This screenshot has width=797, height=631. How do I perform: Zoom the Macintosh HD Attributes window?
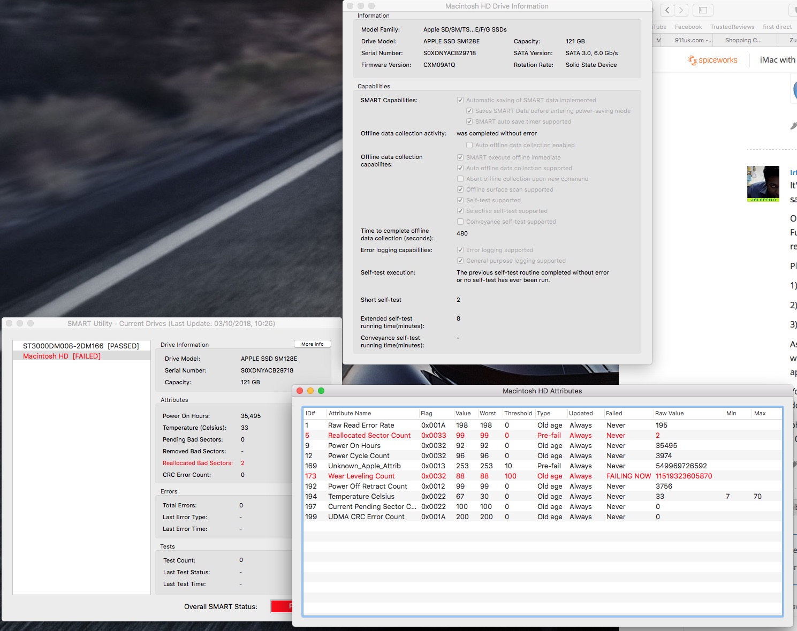(321, 391)
